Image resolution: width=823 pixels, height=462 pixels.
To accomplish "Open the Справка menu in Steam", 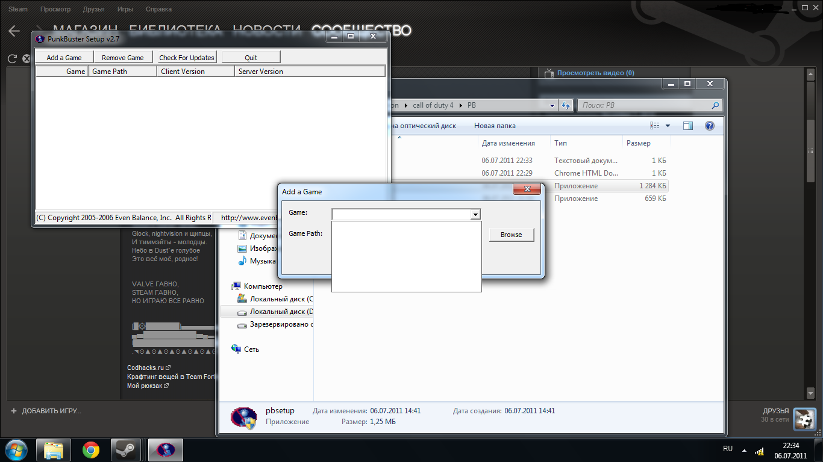I will click(158, 9).
